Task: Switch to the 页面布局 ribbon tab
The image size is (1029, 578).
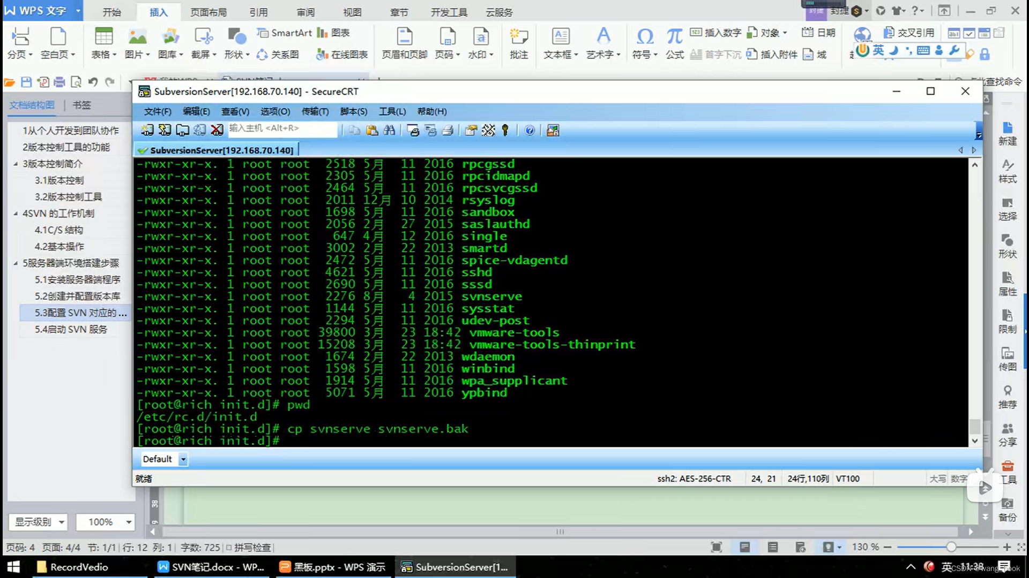Action: click(208, 12)
